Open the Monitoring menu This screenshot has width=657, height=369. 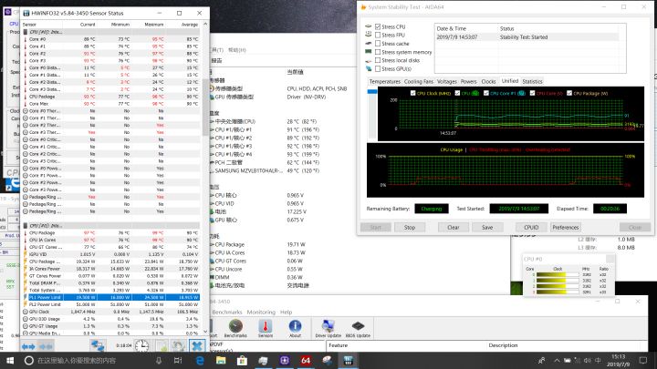coord(261,313)
